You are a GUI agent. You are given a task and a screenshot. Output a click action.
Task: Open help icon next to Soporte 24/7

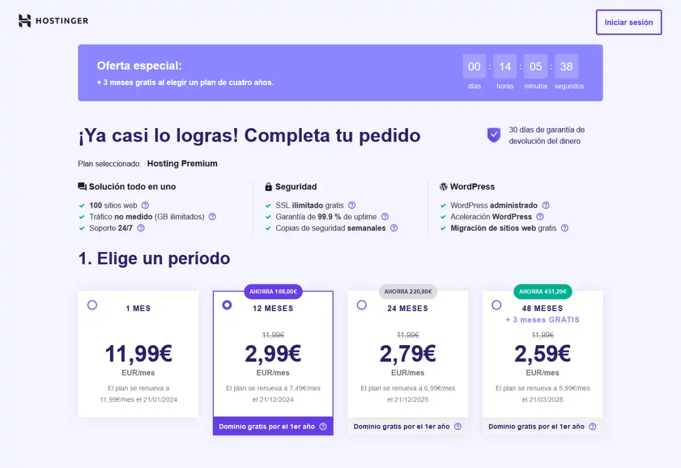141,228
